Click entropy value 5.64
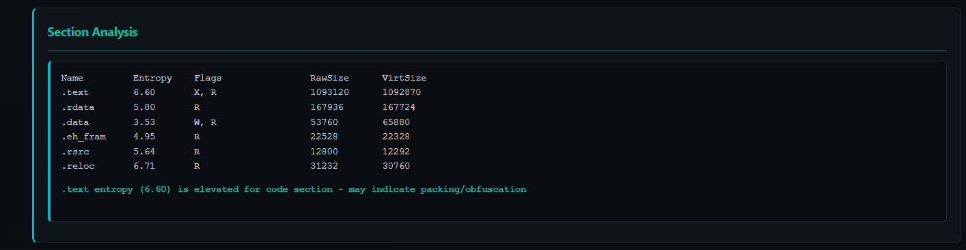 point(144,151)
